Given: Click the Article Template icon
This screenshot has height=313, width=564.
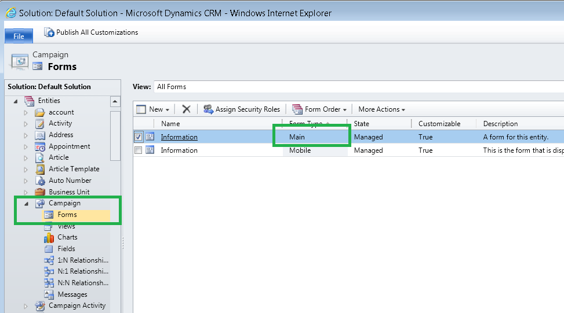Looking at the screenshot, I should coord(40,169).
